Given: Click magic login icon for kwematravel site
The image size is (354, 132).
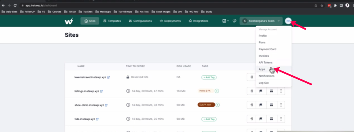Looking at the screenshot, I should 251,77.
